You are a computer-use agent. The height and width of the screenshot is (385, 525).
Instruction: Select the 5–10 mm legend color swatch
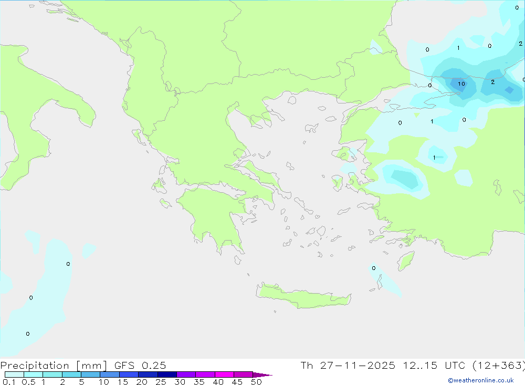click(x=91, y=374)
